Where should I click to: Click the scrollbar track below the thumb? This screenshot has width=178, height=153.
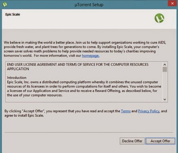[165, 85]
